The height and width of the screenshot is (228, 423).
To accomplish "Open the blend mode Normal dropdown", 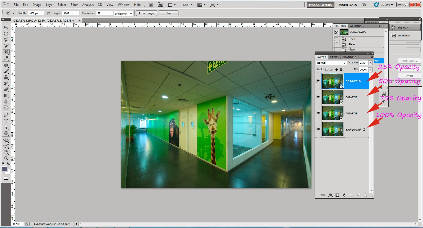I will 331,63.
